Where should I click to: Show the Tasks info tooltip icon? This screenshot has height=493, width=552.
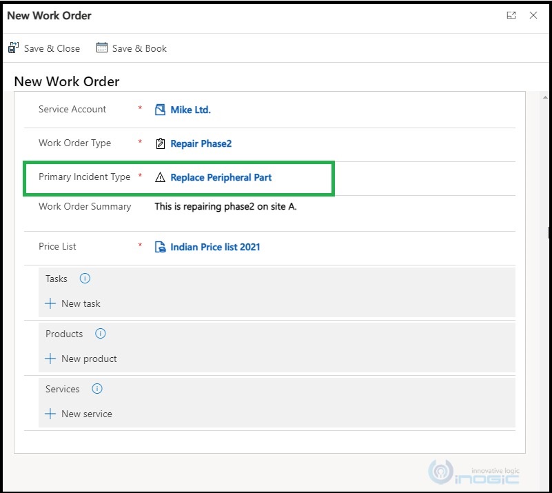point(85,279)
